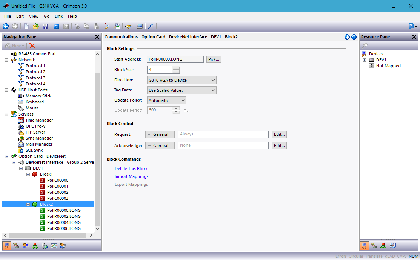Screen dimensions: 420x260
Task: Click the Resource Pane search magnifier icon
Action: pos(365,46)
